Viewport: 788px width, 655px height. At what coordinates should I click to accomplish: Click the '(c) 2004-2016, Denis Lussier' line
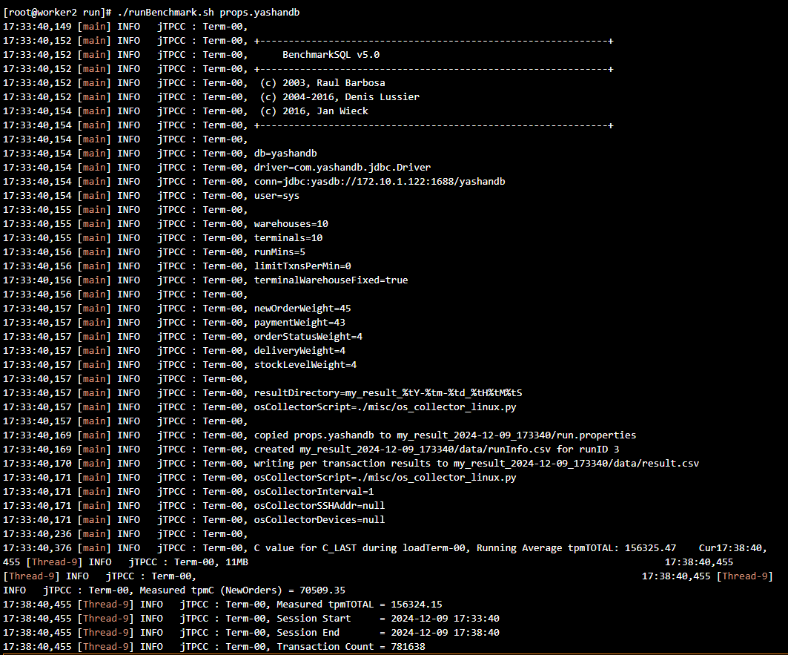click(340, 96)
